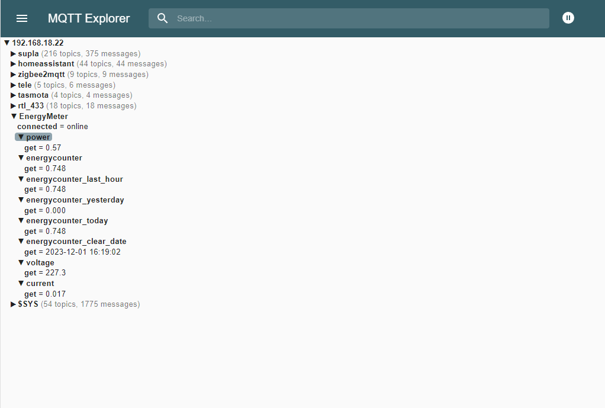Select get = 0.748 under energycounter
Image resolution: width=605 pixels, height=408 pixels.
pyautogui.click(x=45, y=169)
